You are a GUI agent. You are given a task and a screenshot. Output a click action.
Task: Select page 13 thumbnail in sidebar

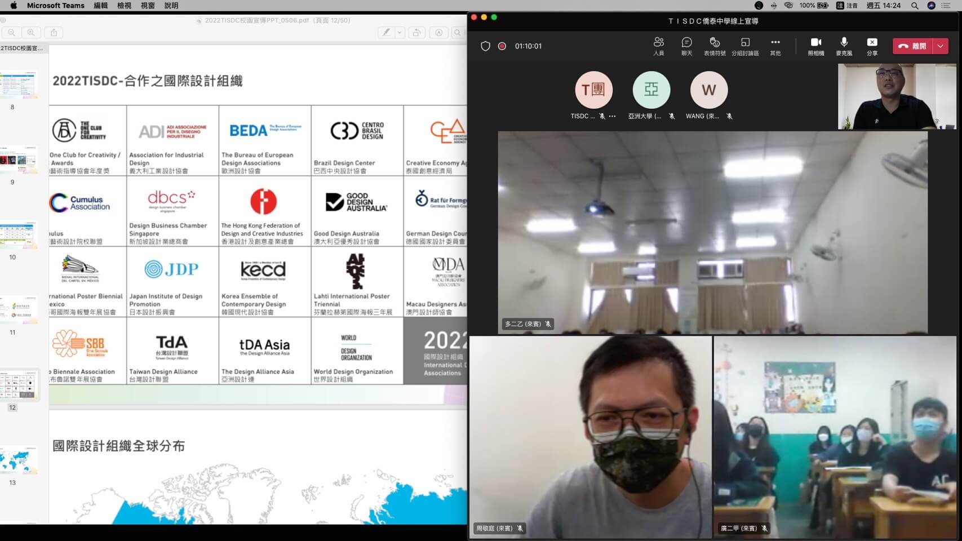19,462
